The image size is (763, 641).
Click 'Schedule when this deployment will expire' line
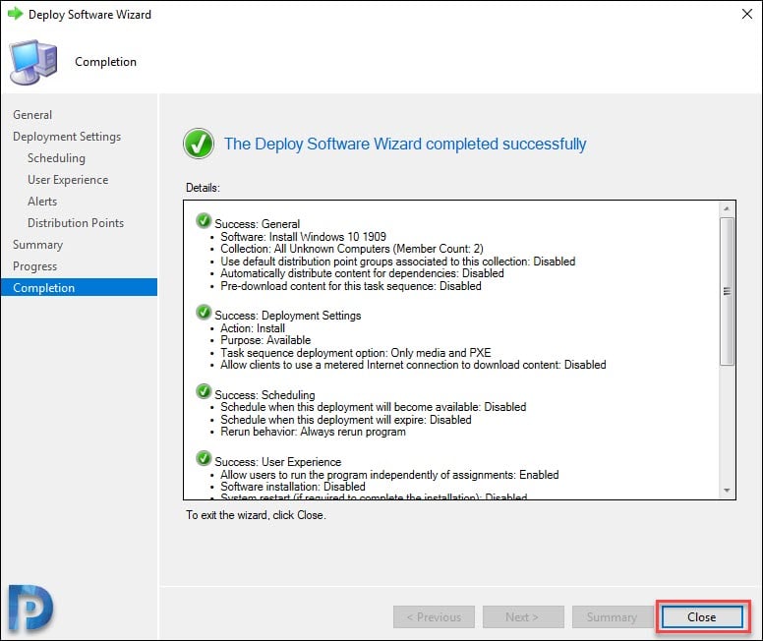click(x=346, y=420)
